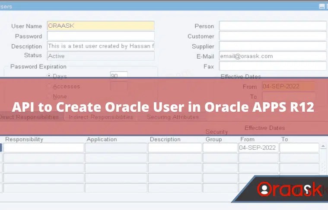328x210 pixels.
Task: Click the Responsibility column header label
Action: point(24,139)
